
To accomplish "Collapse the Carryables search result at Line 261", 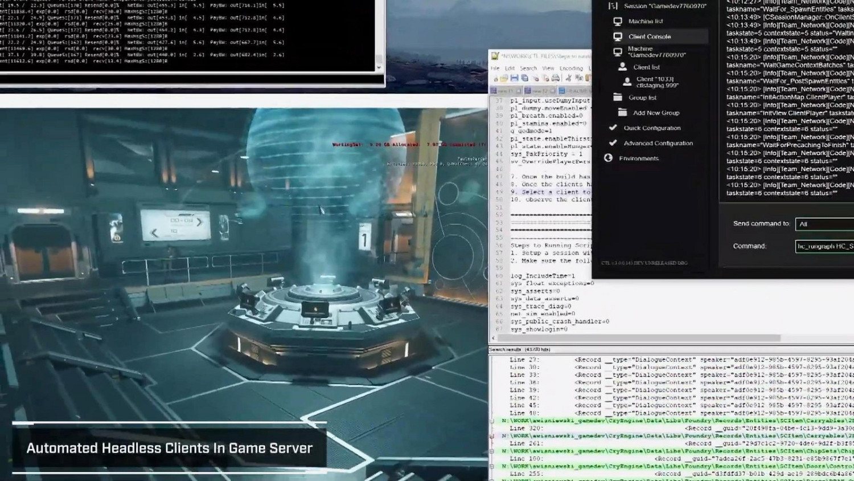I will point(492,436).
